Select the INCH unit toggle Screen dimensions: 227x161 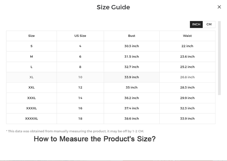[x=196, y=24]
